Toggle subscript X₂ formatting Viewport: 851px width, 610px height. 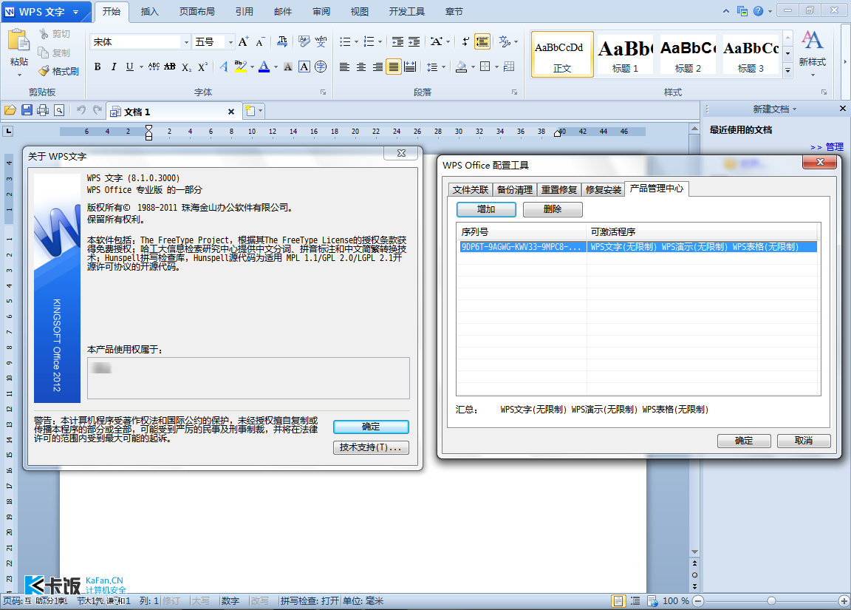click(x=186, y=67)
